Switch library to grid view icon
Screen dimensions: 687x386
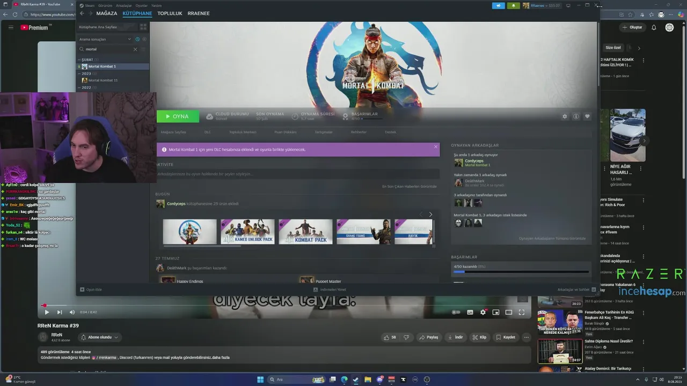[x=143, y=27]
